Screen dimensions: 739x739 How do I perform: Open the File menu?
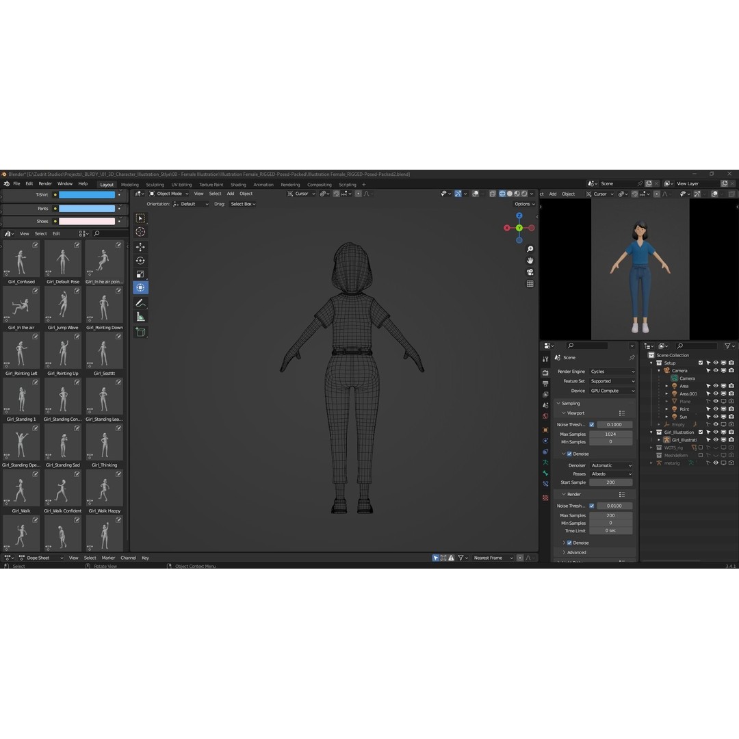point(16,184)
